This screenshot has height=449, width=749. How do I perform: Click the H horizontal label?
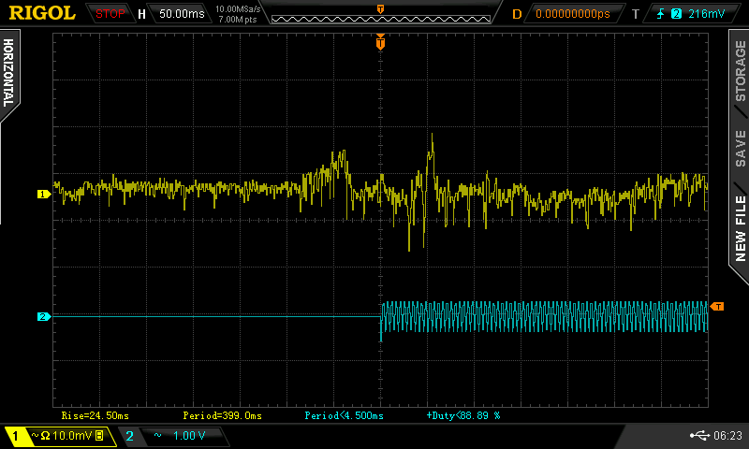[141, 14]
